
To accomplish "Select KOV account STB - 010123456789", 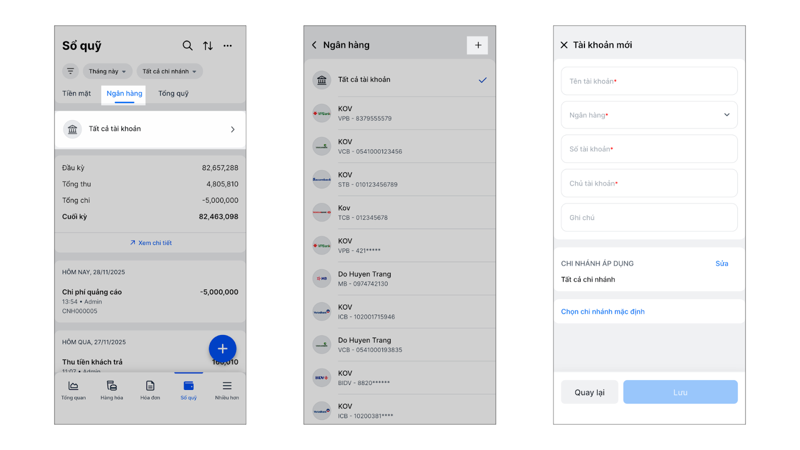I will 400,179.
